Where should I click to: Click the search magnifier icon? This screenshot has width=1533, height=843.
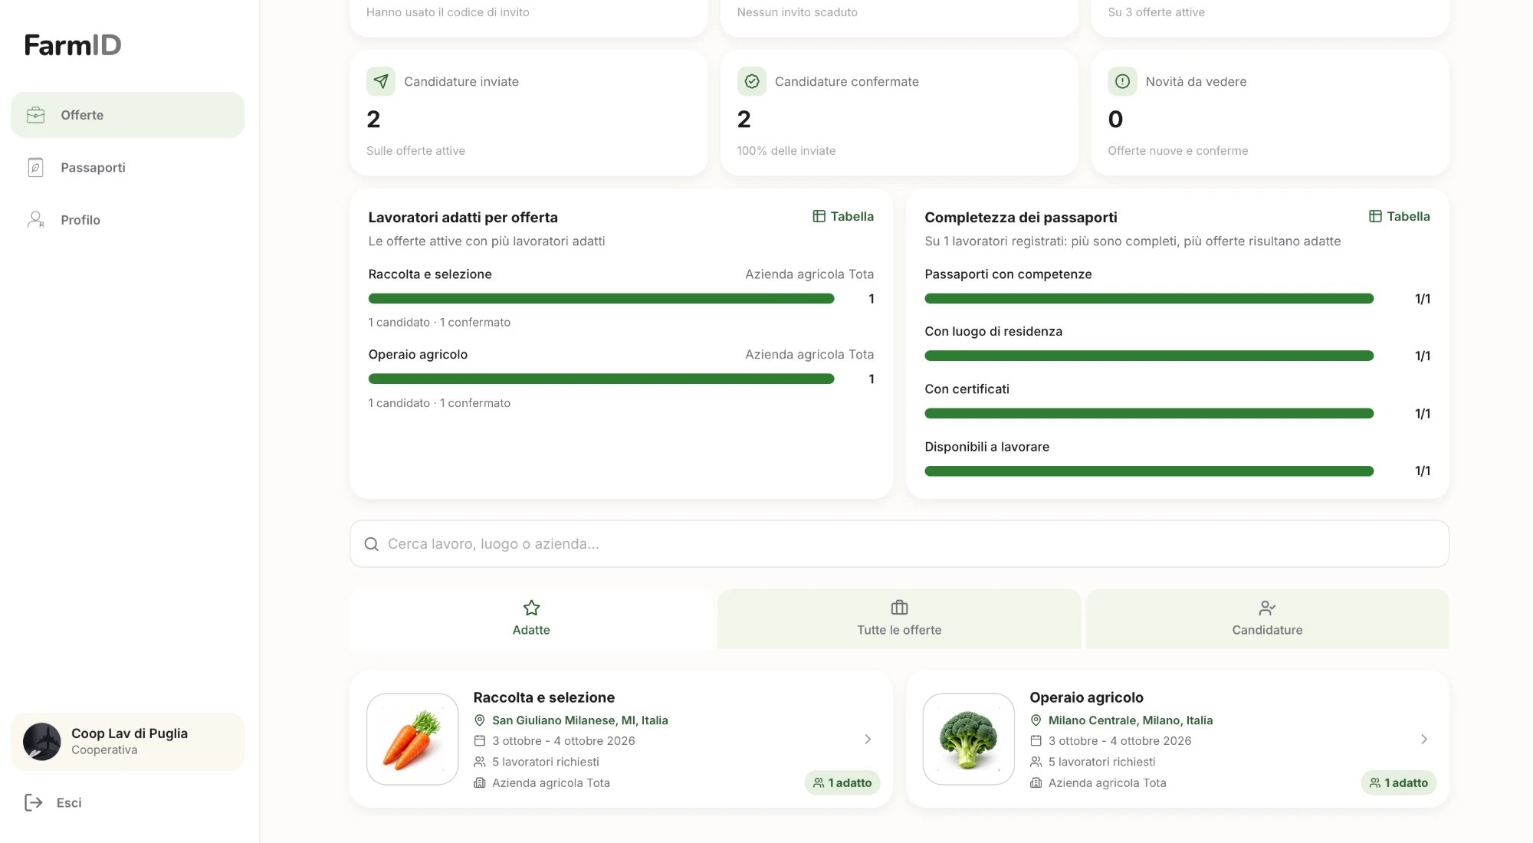(x=372, y=544)
